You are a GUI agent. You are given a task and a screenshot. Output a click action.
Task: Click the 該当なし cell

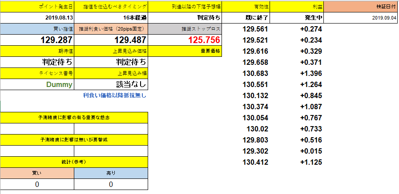[x=111, y=84]
